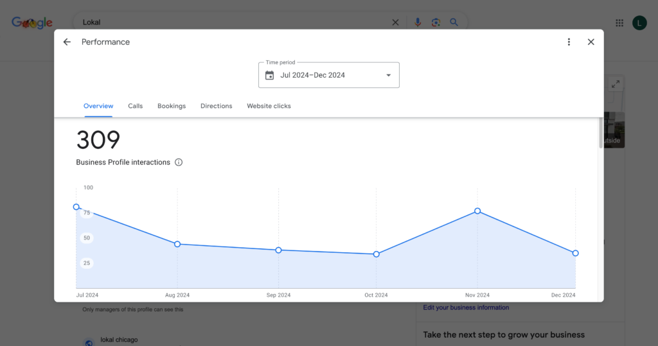
Task: Open the three-dot more options menu
Action: tap(569, 42)
